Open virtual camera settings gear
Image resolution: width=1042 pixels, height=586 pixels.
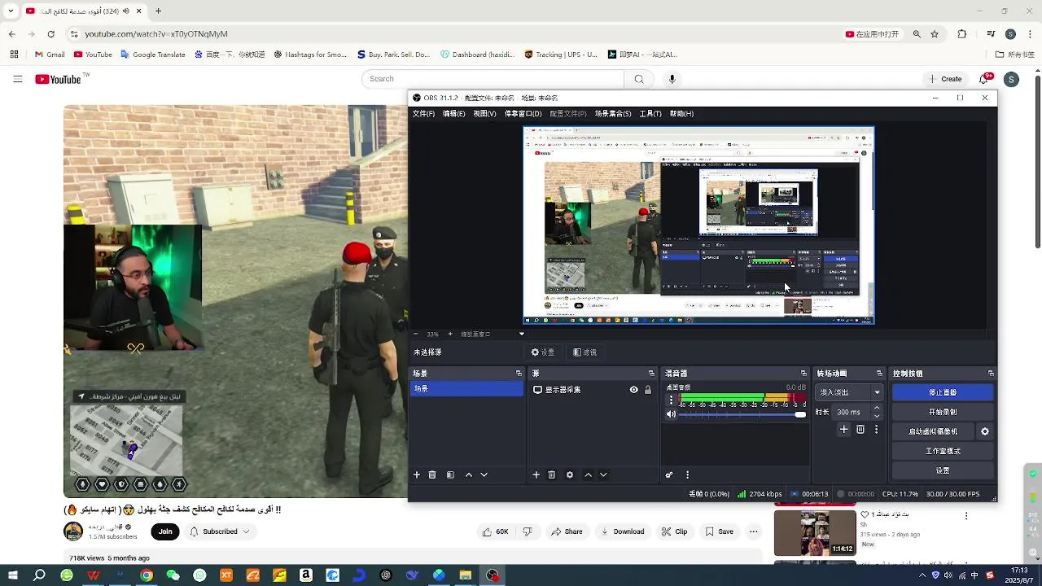click(x=985, y=431)
